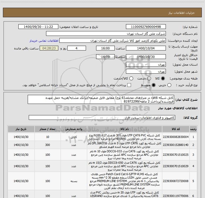Image resolution: width=205 pixels, height=198 pixels.
Task: Click the DDCC6-050 patch cord name cell
Action: coord(125,166)
